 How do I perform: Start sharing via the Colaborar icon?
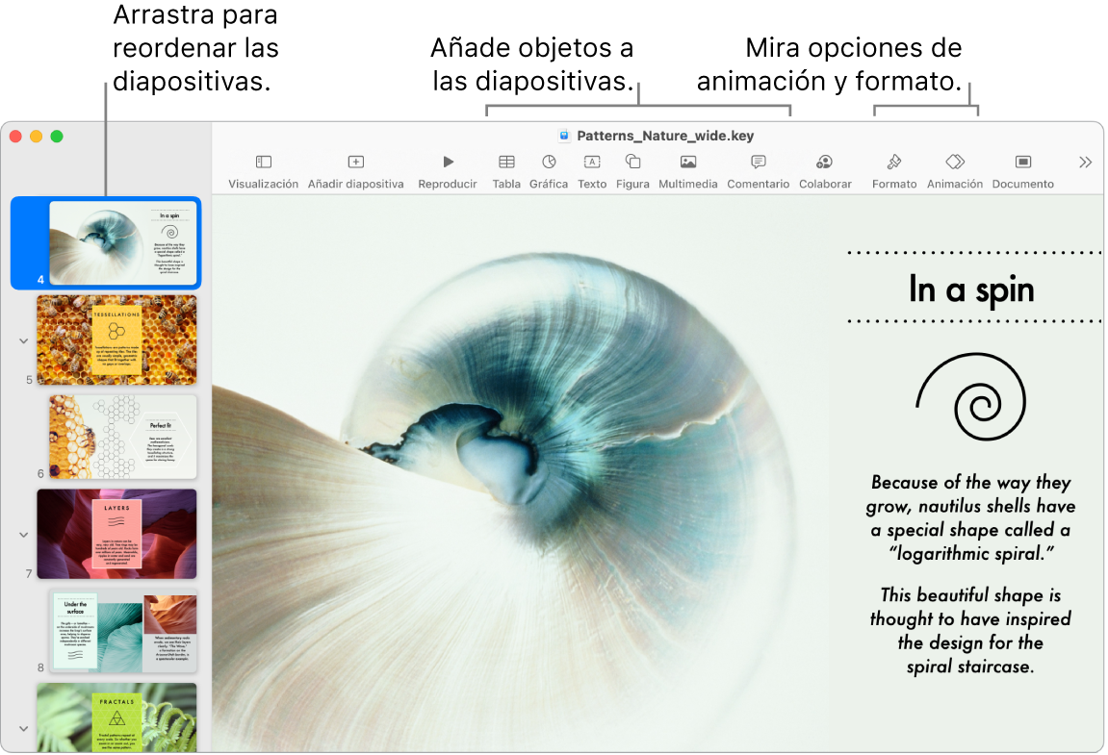point(824,169)
